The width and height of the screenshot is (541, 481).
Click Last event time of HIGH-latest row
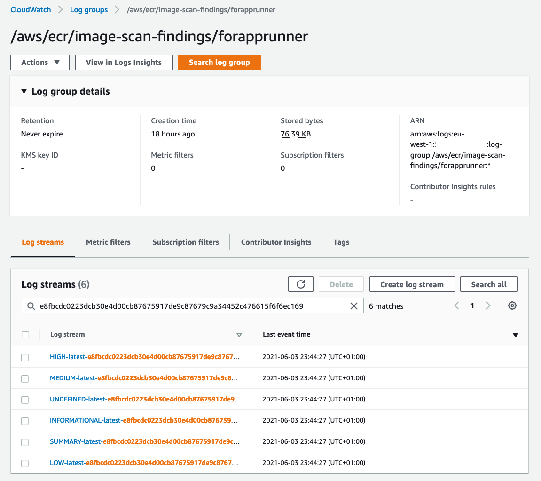point(314,357)
